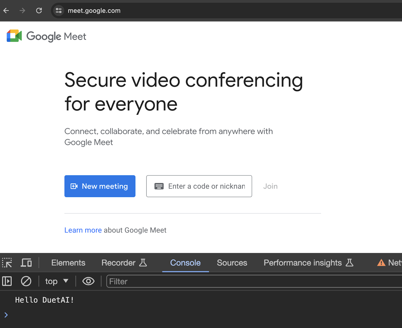The width and height of the screenshot is (402, 328).
Task: Click the Join button
Action: [270, 186]
